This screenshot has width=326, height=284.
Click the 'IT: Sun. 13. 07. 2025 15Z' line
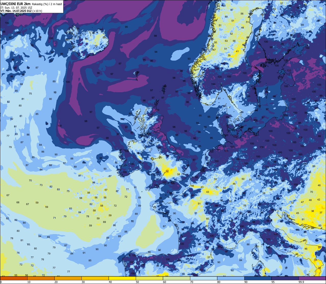pos(16,7)
